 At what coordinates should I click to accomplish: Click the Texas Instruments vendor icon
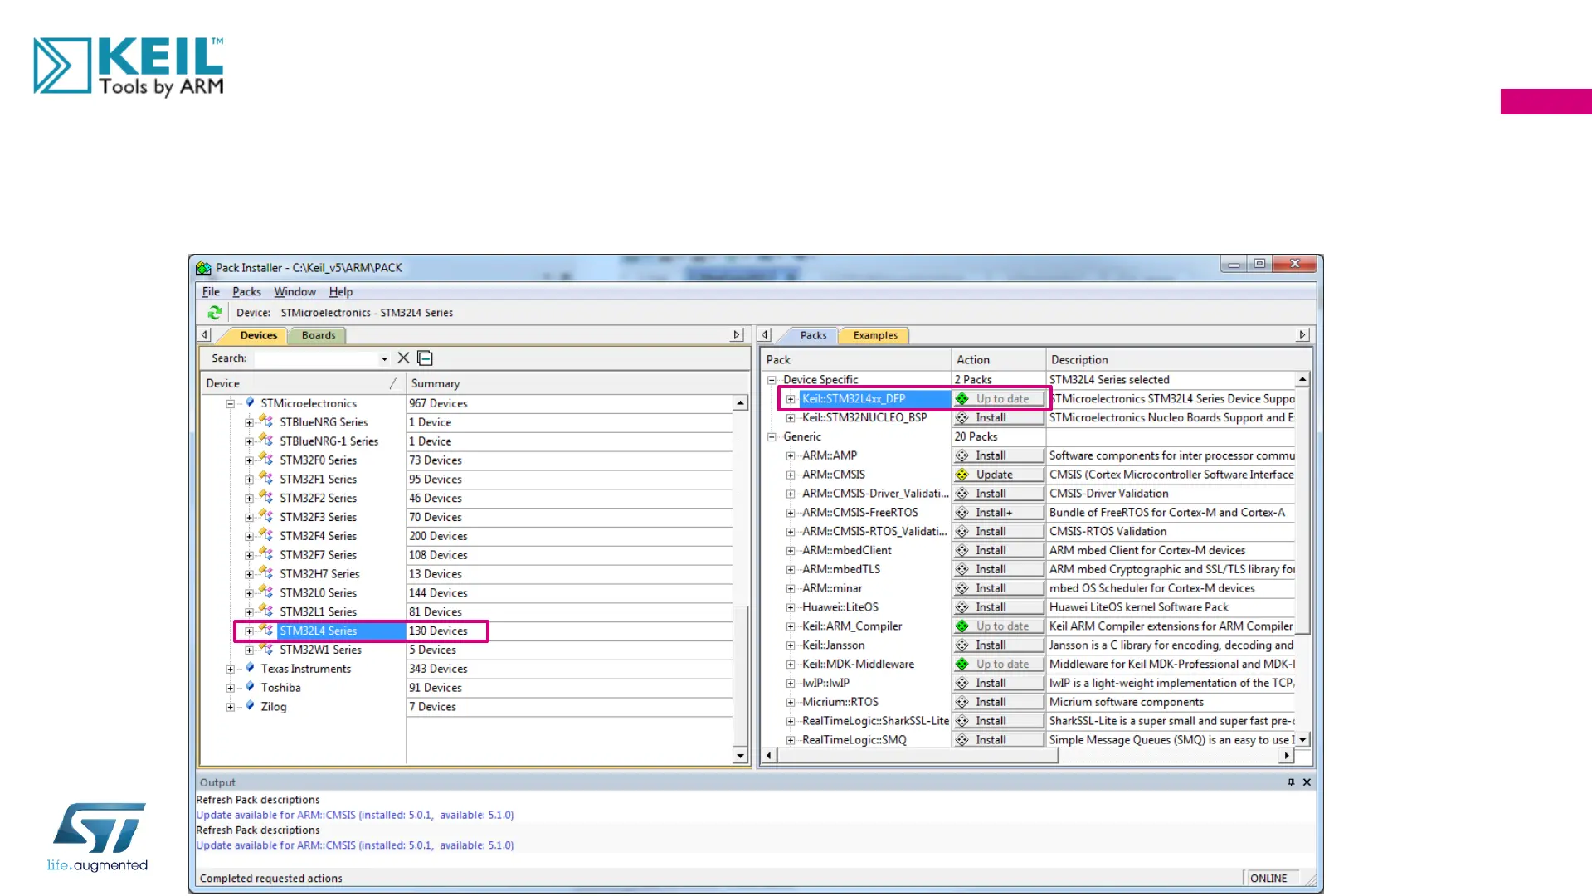tap(250, 669)
